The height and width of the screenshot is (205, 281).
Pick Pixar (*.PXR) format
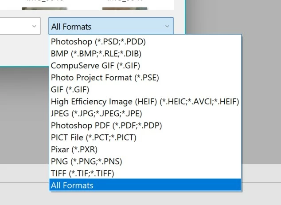[145, 150]
